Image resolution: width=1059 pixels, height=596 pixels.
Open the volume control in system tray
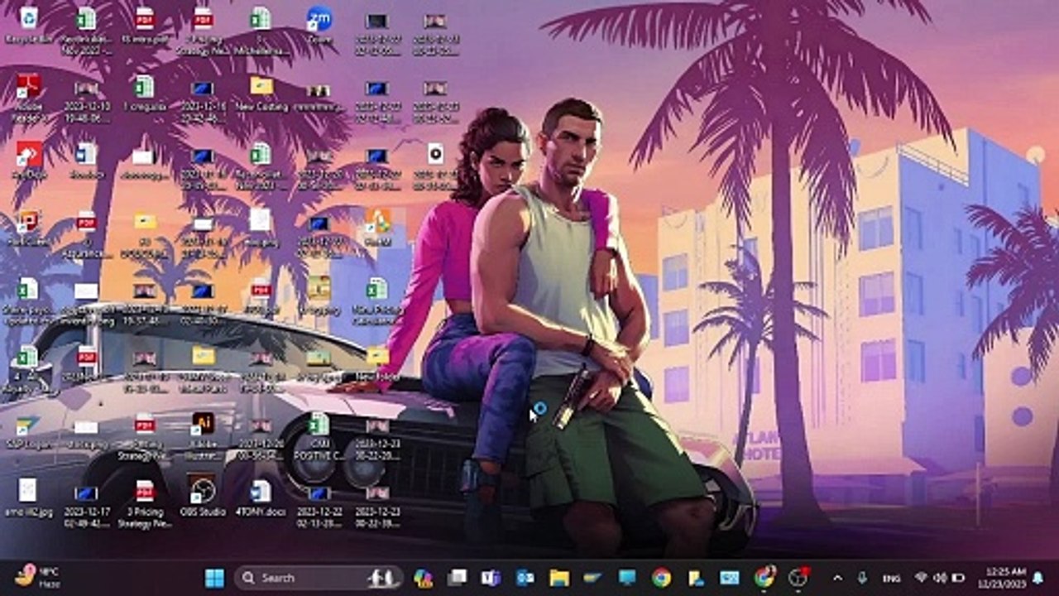point(940,578)
